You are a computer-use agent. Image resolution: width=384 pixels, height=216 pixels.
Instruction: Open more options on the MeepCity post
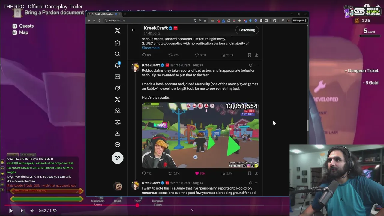click(x=256, y=65)
